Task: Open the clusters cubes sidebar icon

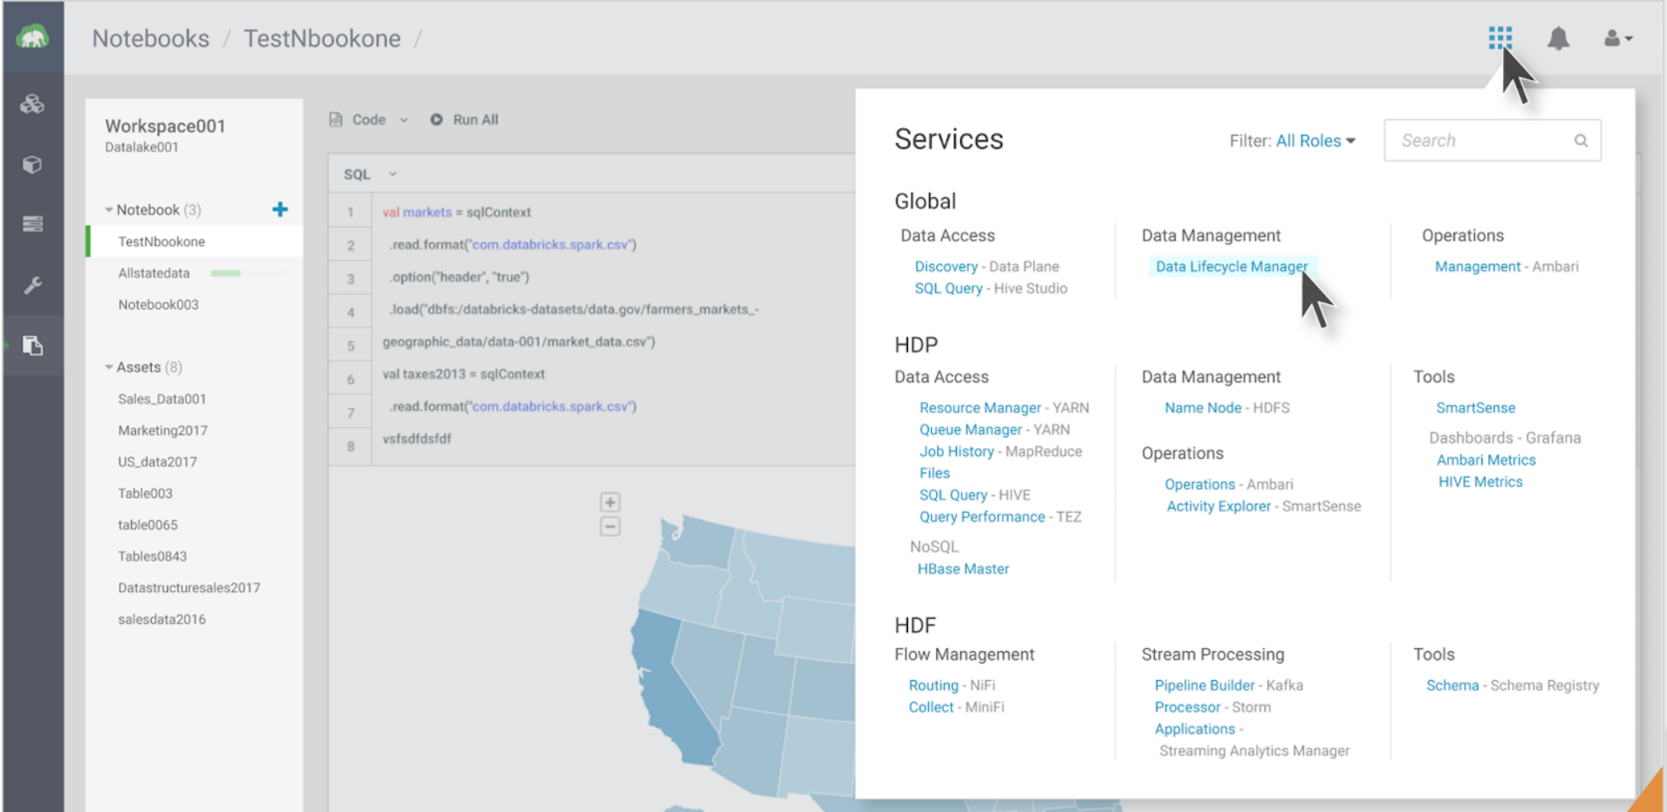Action: pos(32,104)
